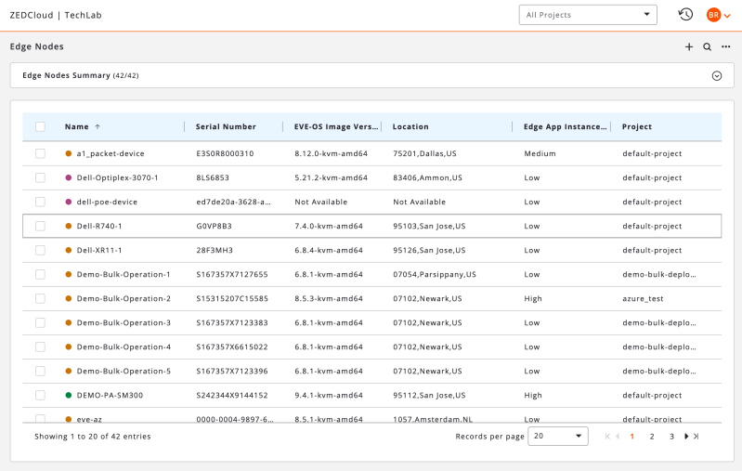Image resolution: width=742 pixels, height=471 pixels.
Task: Expand the Edge Nodes Summary chevron
Action: tap(717, 76)
